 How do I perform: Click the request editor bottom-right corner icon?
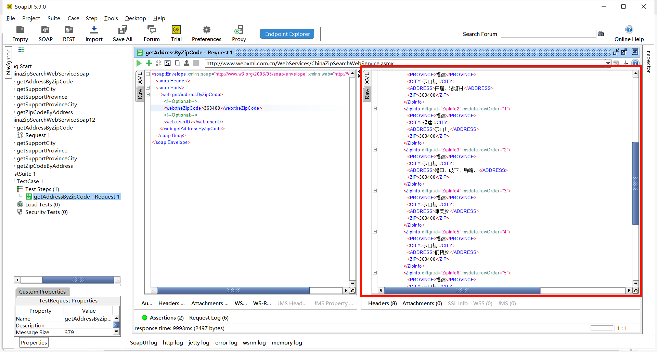[x=352, y=290]
